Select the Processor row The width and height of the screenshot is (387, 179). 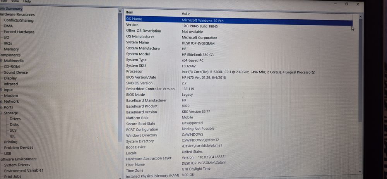239,72
